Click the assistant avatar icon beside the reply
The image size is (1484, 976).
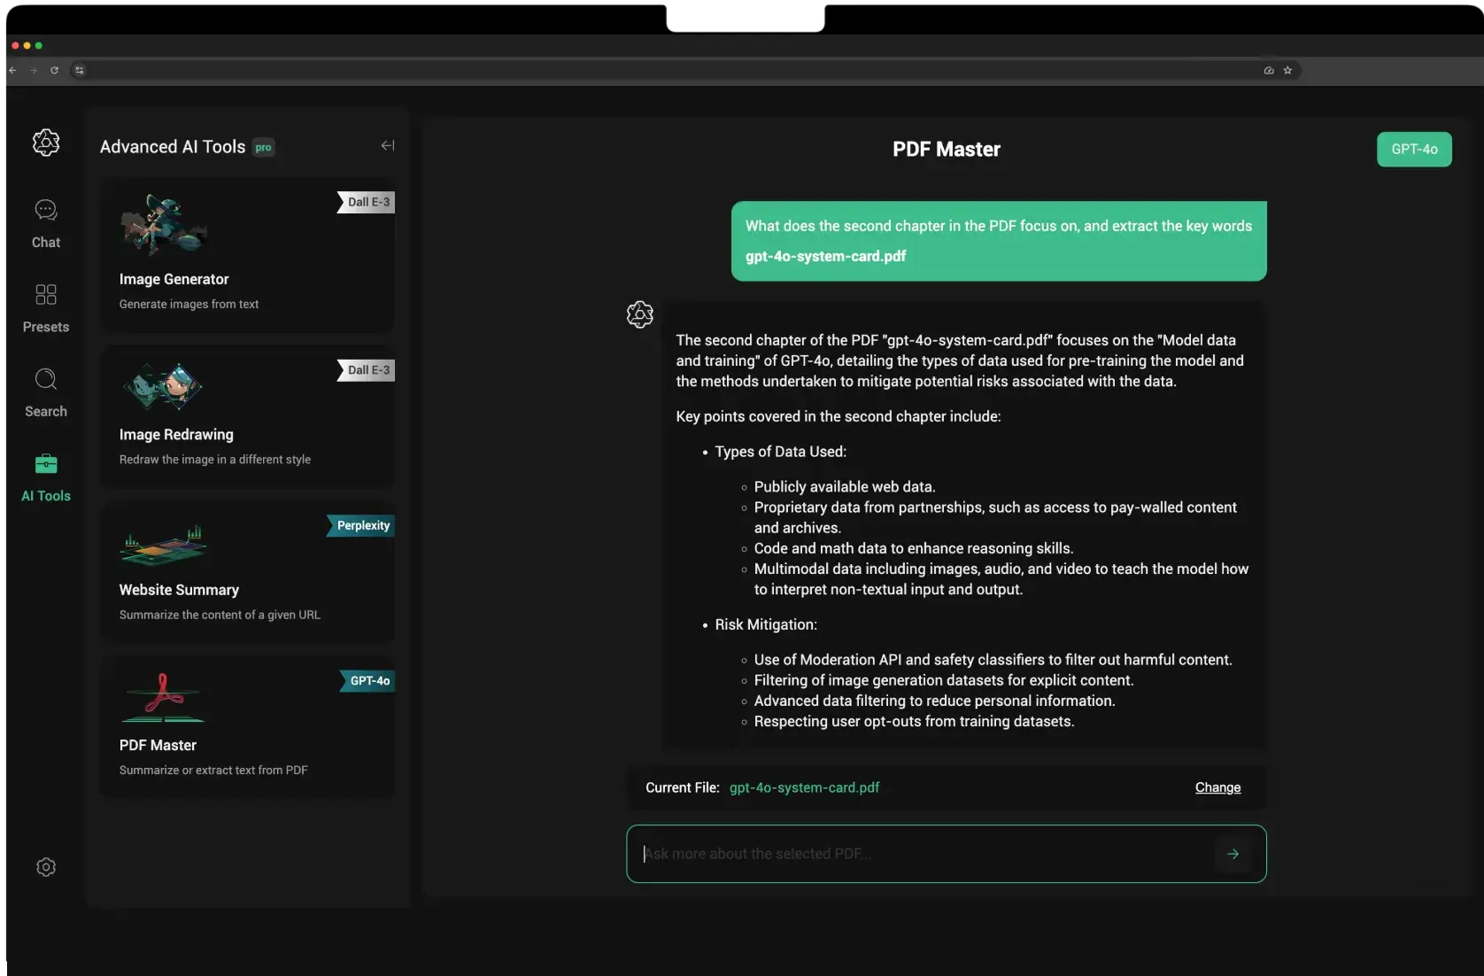click(640, 314)
